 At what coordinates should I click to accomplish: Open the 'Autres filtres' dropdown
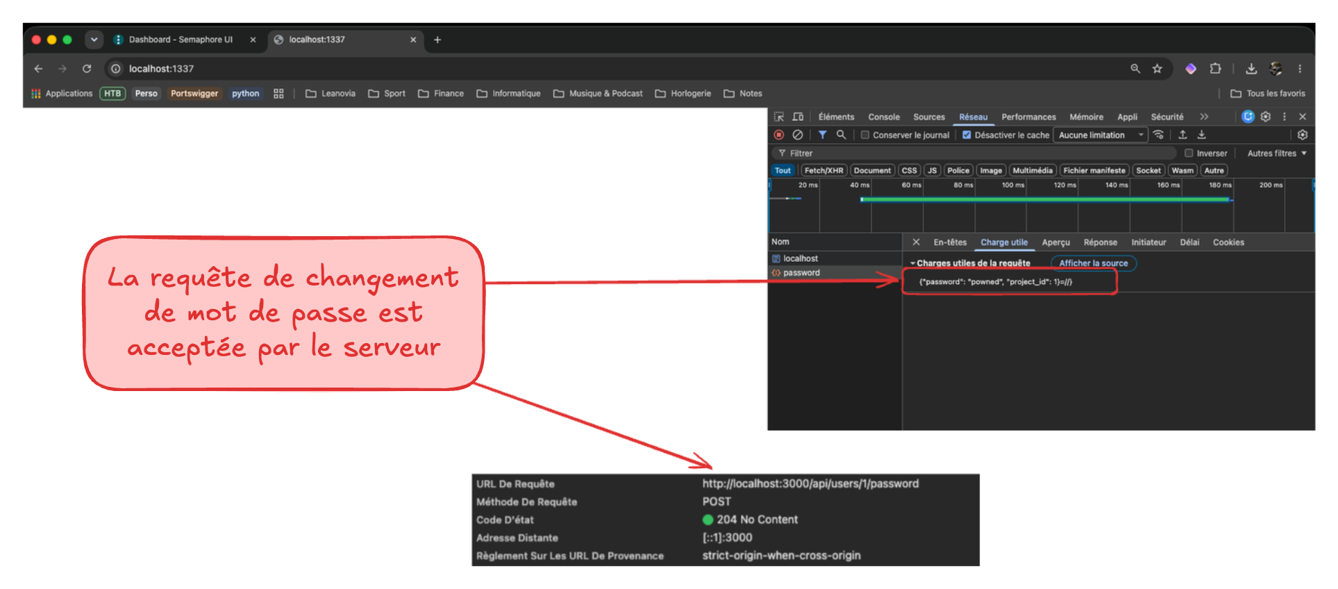(1277, 154)
